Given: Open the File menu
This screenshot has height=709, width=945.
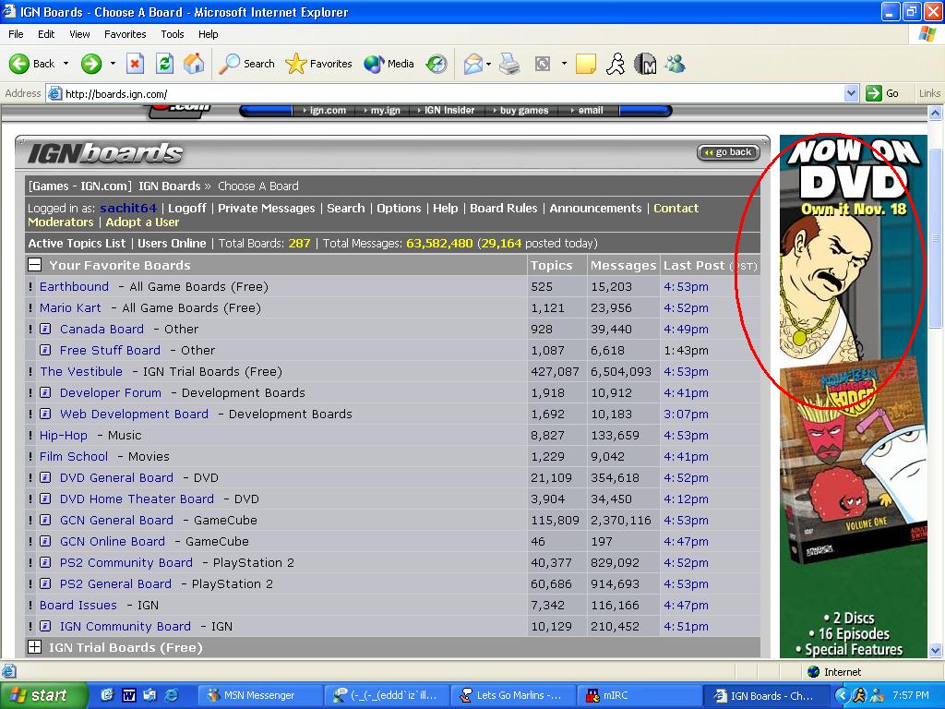Looking at the screenshot, I should [x=16, y=34].
